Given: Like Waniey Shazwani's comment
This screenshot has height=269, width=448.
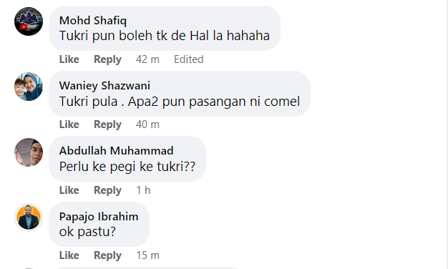Looking at the screenshot, I should 69,124.
